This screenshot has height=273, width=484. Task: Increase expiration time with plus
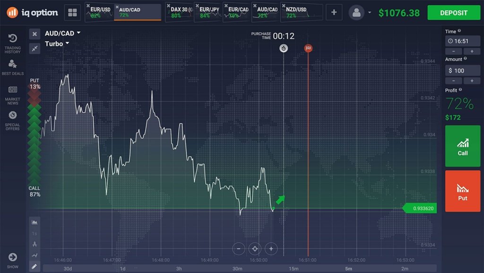coord(472,51)
